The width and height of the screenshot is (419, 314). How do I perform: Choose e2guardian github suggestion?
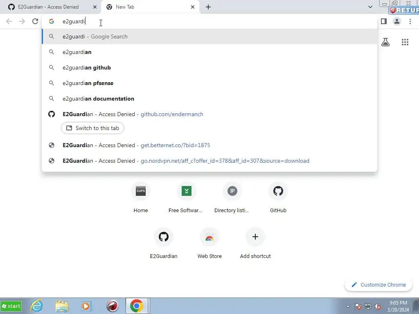coord(209,67)
